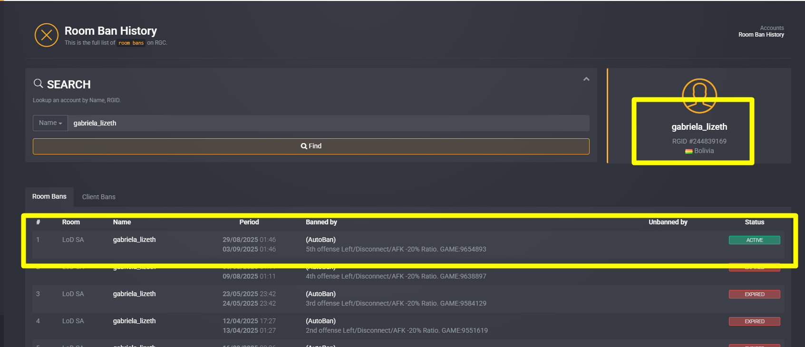This screenshot has width=805, height=347.
Task: Click gabriela_lizeth name in row 3
Action: click(x=135, y=294)
